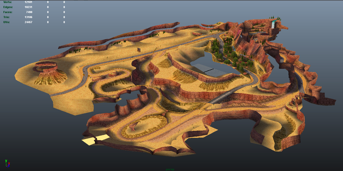Screen dimensions: 343x171
Task: Select the row of pine trees on the far ridge
Action: [x=156, y=34]
